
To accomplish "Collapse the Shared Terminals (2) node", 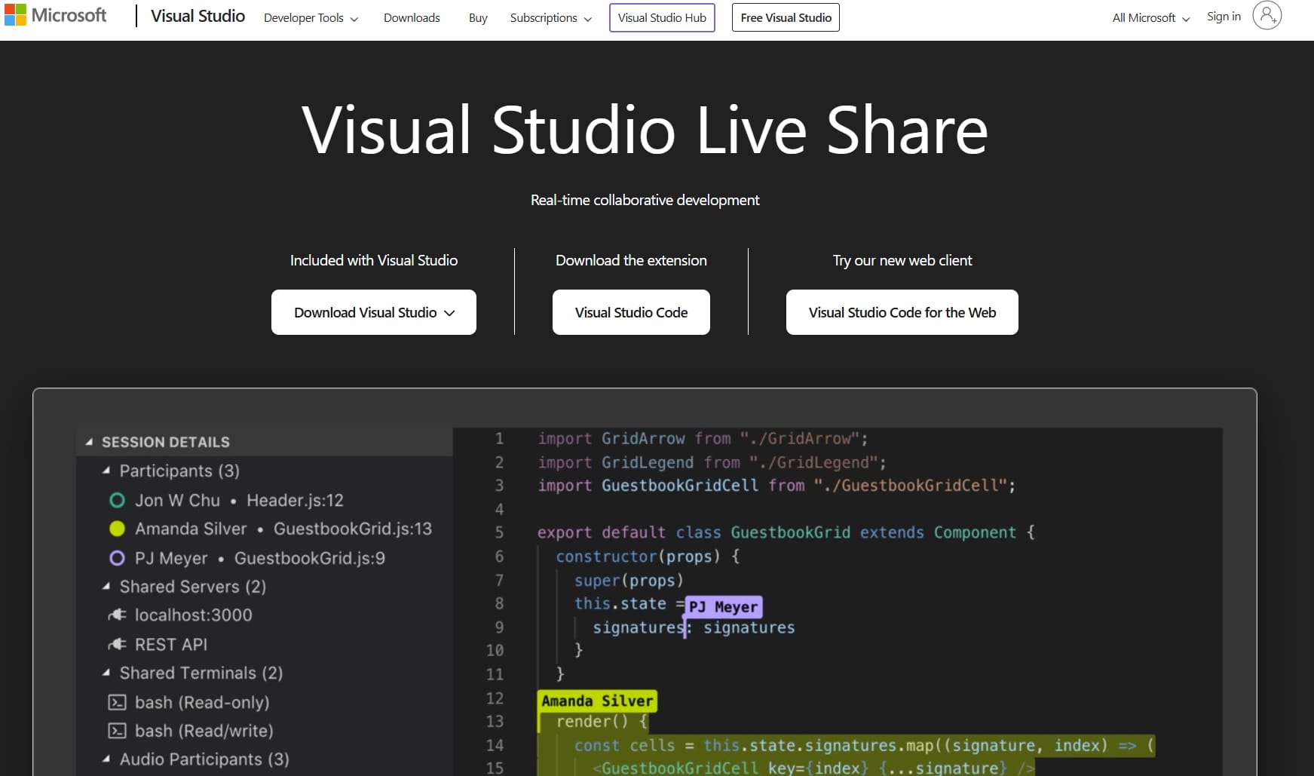I will click(x=106, y=672).
